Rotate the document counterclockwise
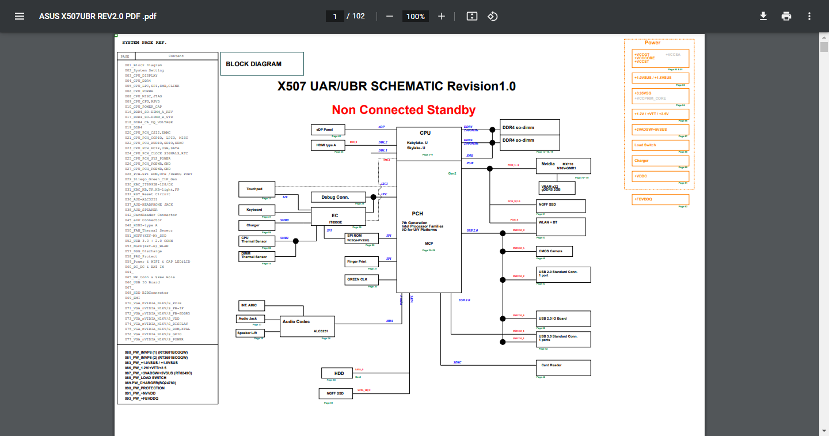This screenshot has height=436, width=829. [493, 16]
